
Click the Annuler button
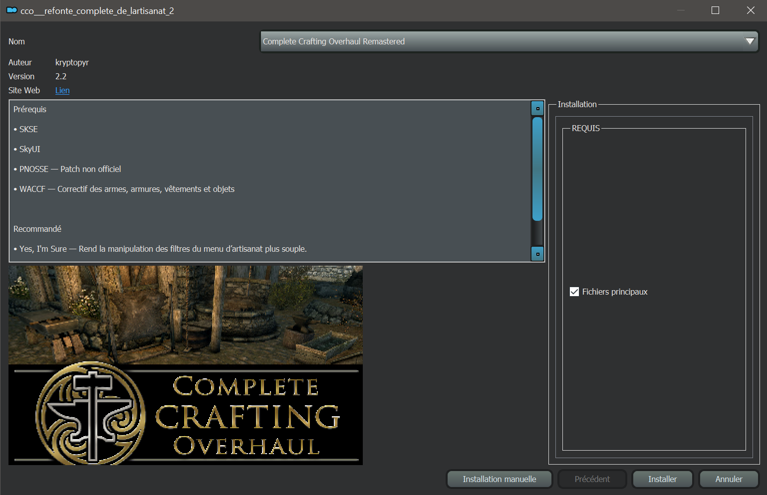[x=729, y=479]
